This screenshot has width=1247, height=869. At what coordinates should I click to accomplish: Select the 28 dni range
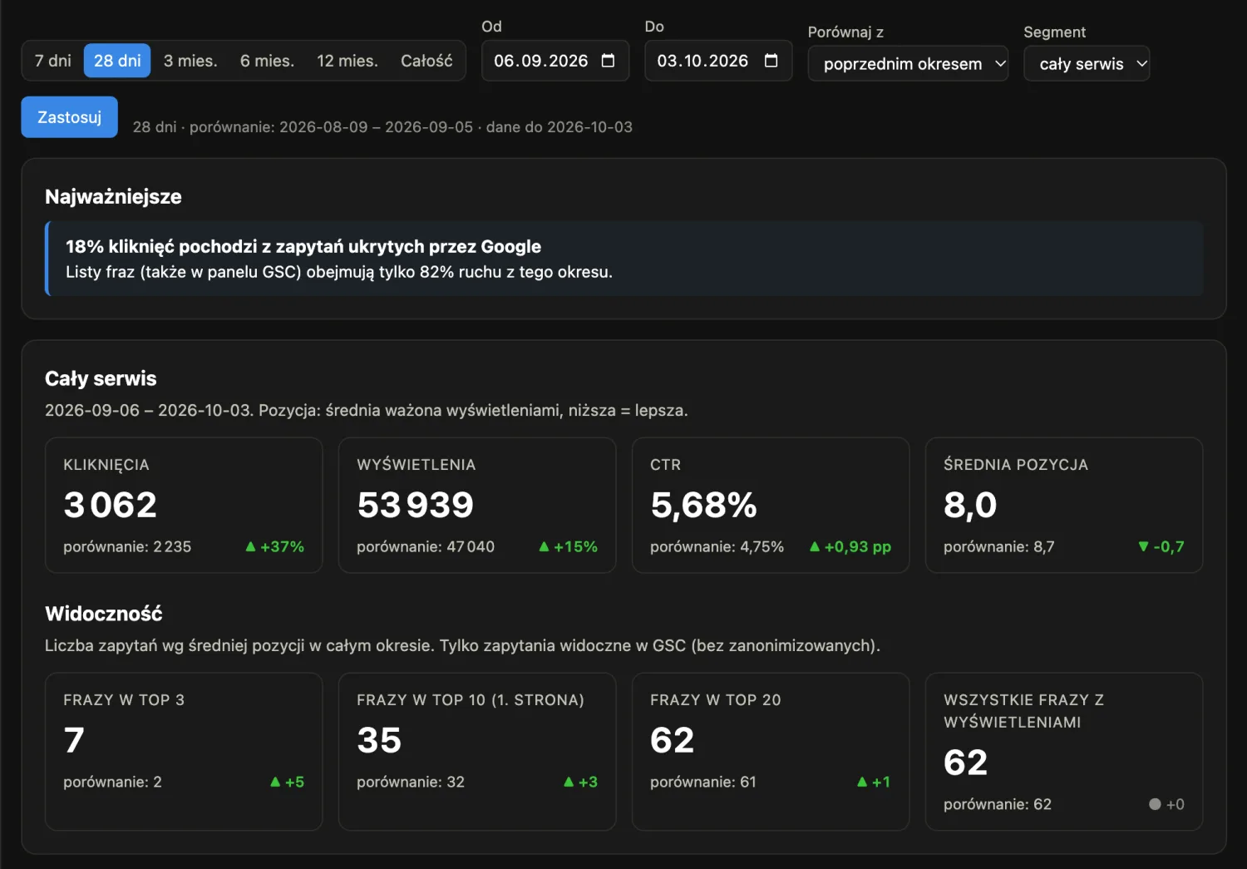tap(117, 61)
